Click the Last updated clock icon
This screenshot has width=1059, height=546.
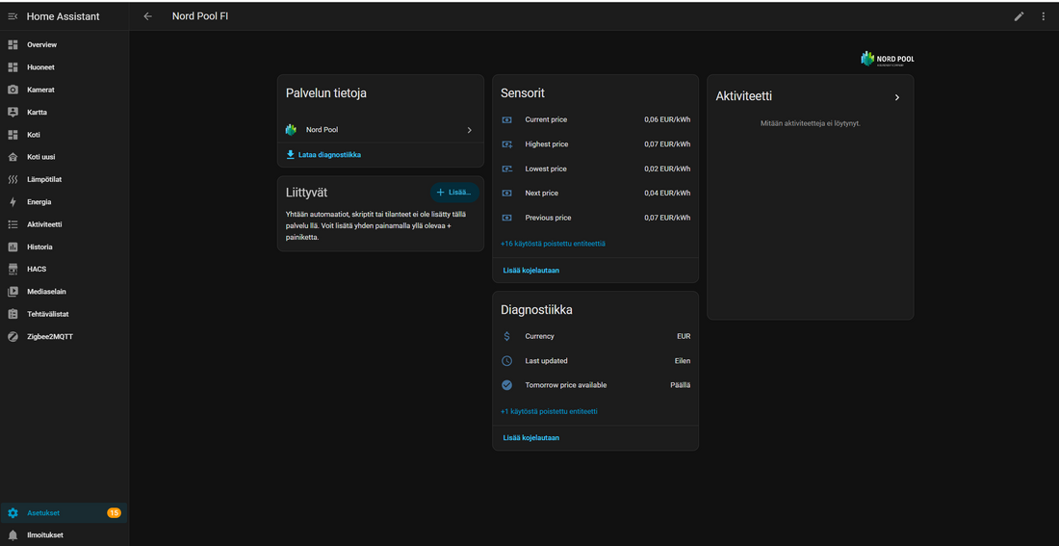pos(506,361)
